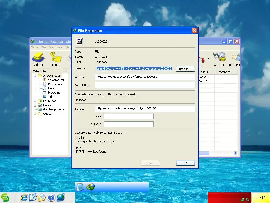This screenshot has width=270, height=203.
Task: Open the green Start button
Action: pyautogui.click(x=5, y=198)
